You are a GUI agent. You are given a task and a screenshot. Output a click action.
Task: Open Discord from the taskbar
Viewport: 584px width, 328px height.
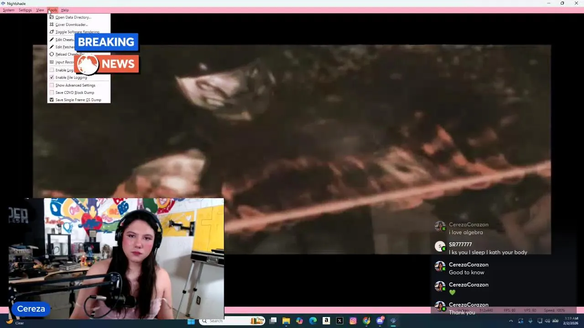[380, 321]
